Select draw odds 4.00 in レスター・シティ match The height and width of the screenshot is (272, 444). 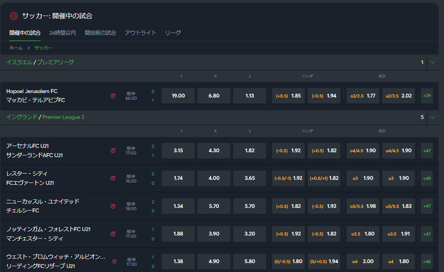point(214,178)
